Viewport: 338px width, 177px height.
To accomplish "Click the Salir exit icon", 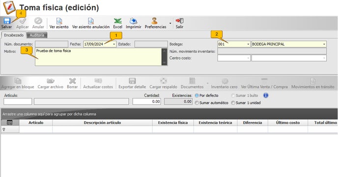I will tap(179, 21).
